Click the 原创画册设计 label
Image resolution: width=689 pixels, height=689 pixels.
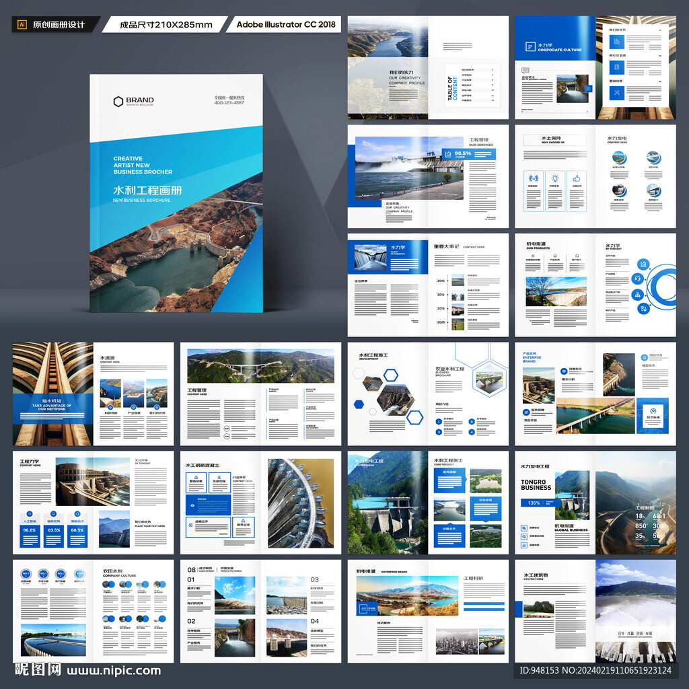click(59, 25)
